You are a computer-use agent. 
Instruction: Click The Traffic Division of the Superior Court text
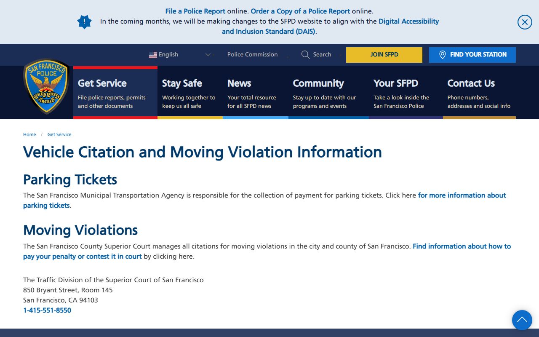pos(113,280)
